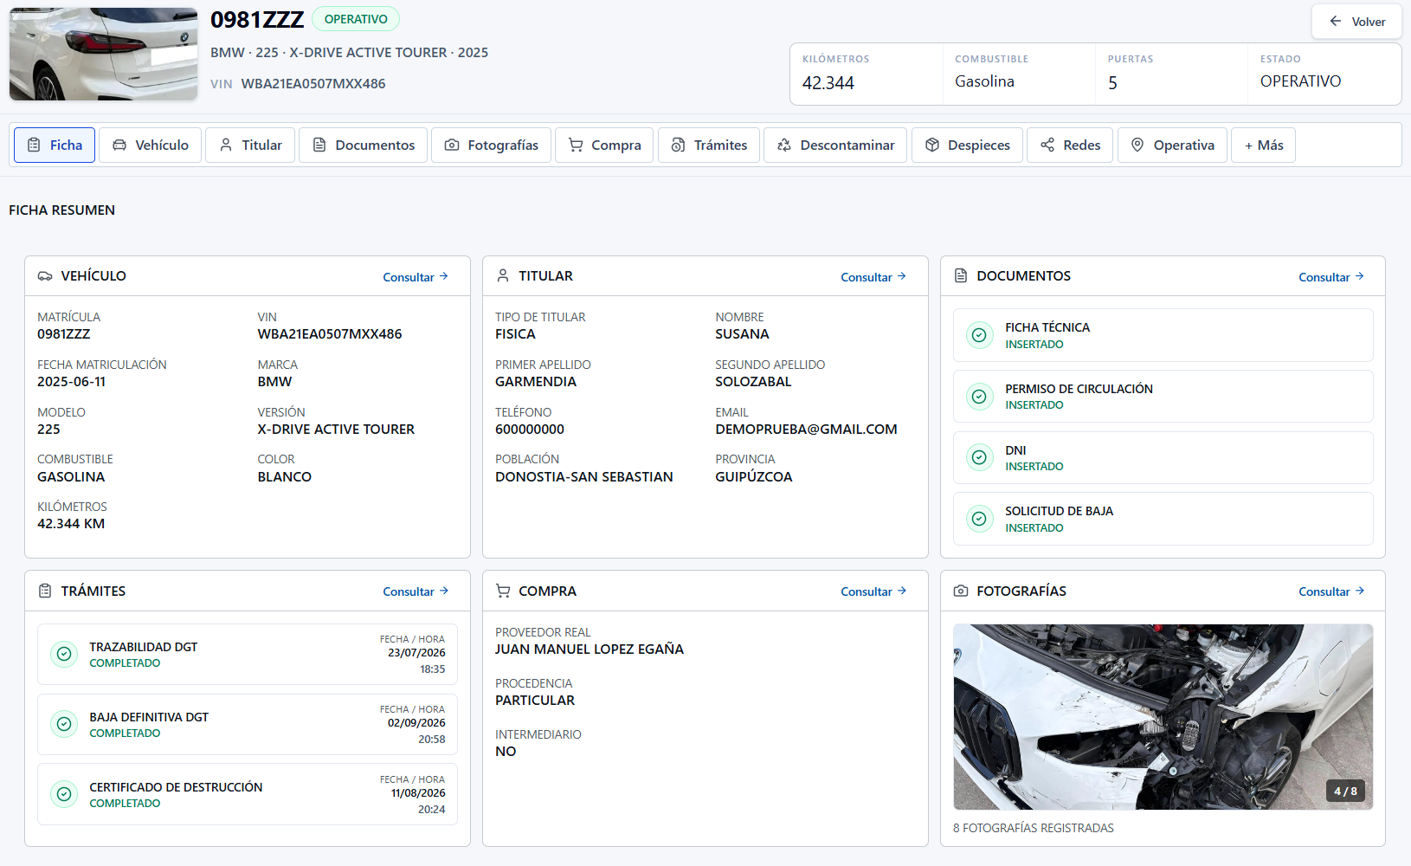The height and width of the screenshot is (866, 1411).
Task: Click the check icon beside Ficha Técnica
Action: click(979, 335)
